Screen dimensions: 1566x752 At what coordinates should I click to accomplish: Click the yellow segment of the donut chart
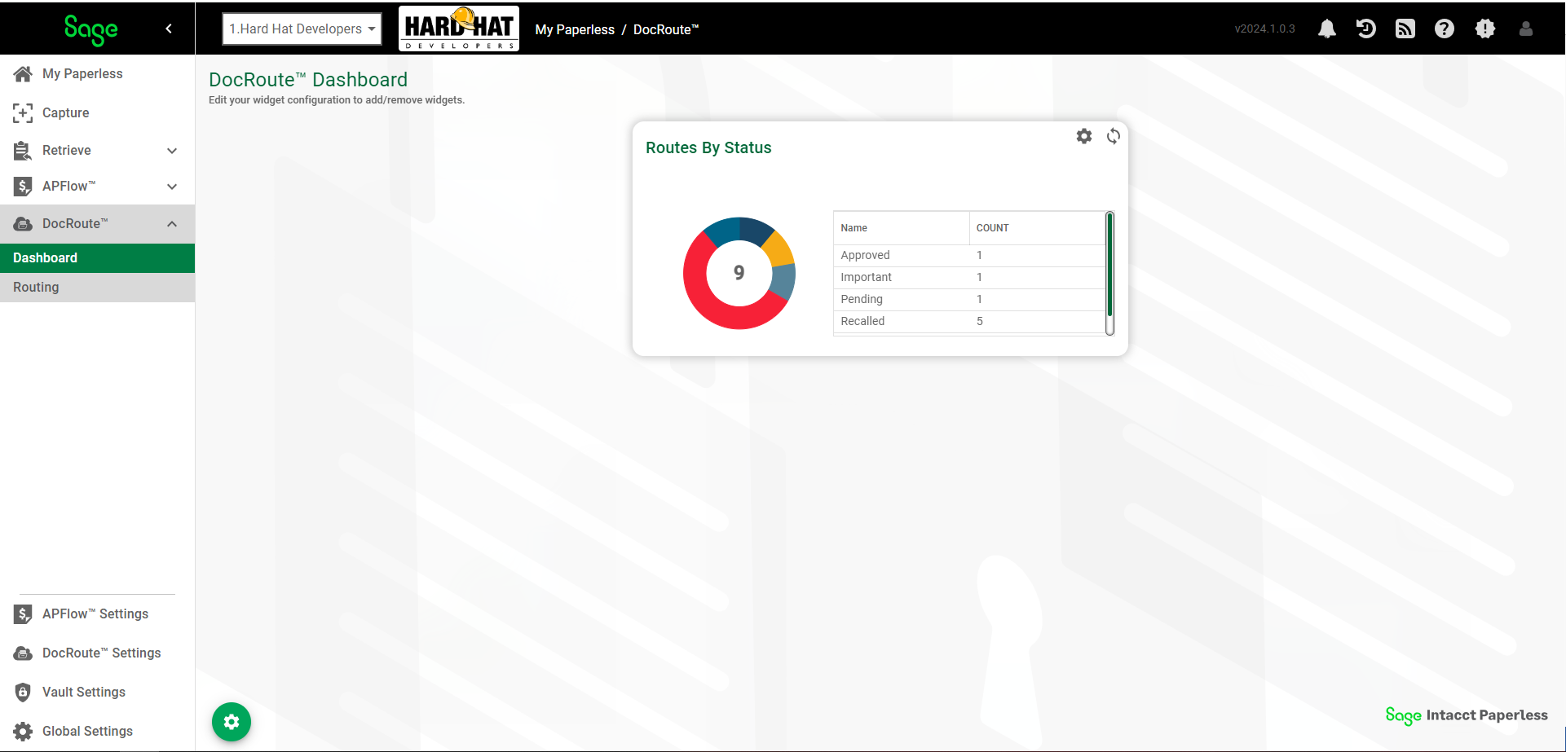[x=780, y=248]
